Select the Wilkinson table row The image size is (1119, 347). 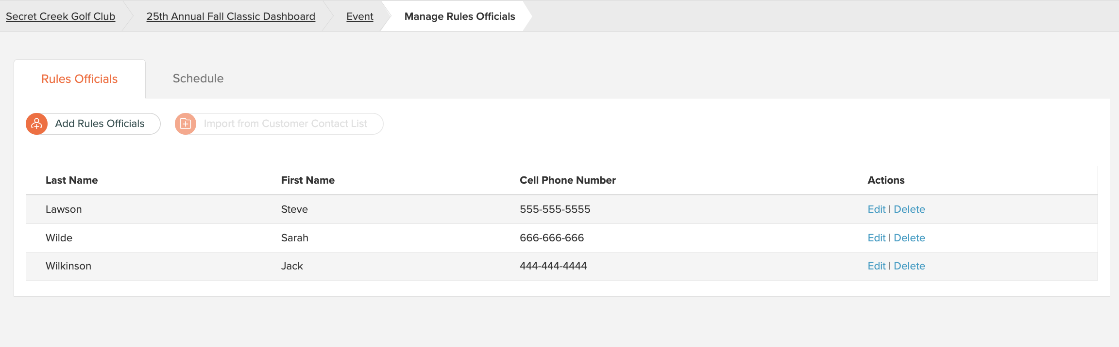[x=562, y=266]
